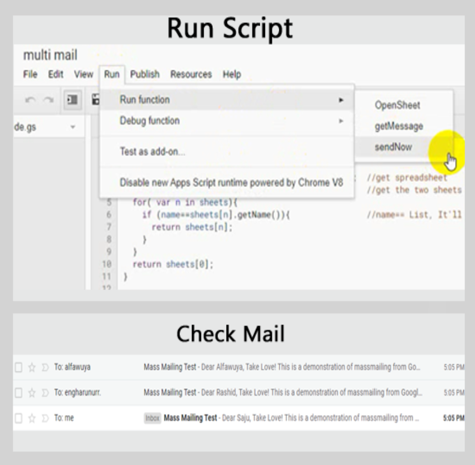
Task: Open the Publish menu
Action: [145, 75]
